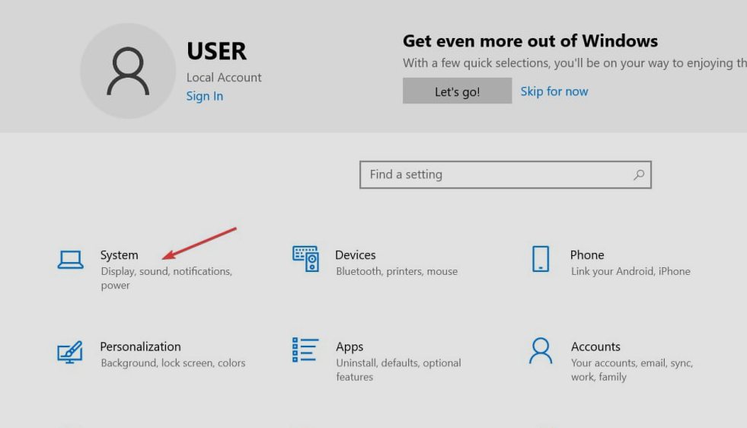Click 'Get even more out of Windows' heading
Image resolution: width=747 pixels, height=428 pixels.
[x=530, y=41]
